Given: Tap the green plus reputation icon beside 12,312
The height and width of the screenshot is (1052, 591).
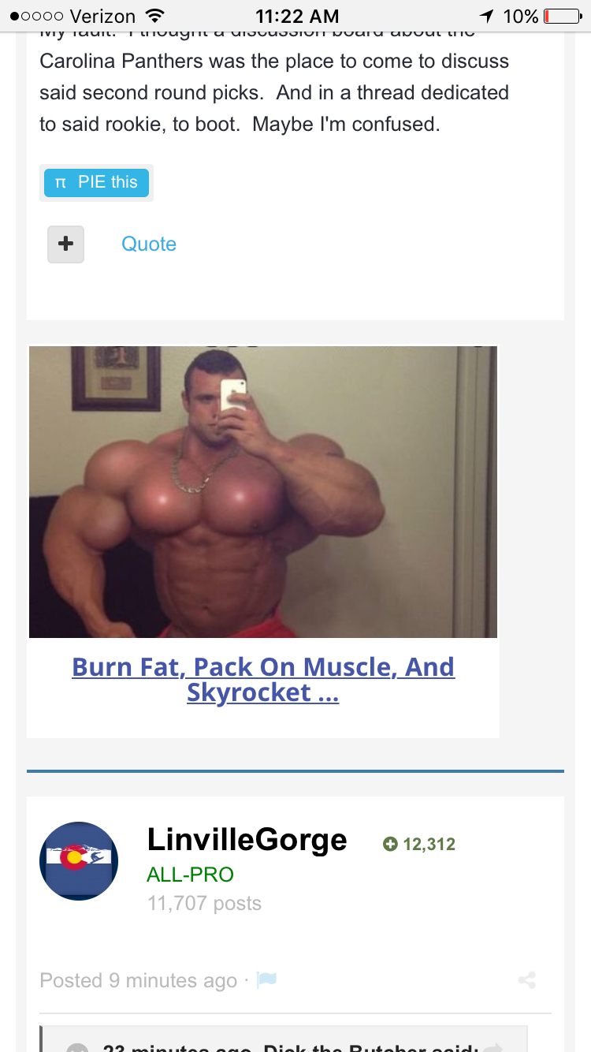Looking at the screenshot, I should tap(389, 845).
